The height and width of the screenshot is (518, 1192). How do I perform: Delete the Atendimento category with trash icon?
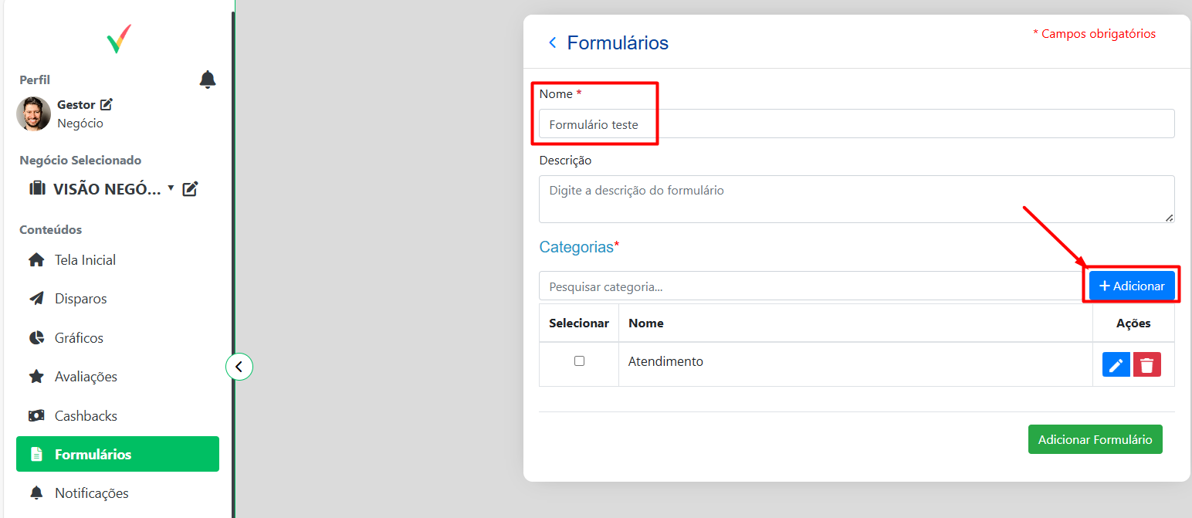[x=1146, y=365]
